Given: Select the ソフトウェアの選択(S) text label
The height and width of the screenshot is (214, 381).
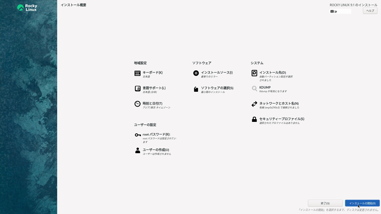Looking at the screenshot, I should click(217, 88).
